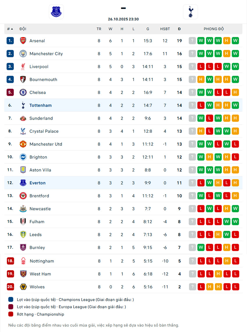This screenshot has width=247, height=332.
Task: Click the Arsenal club crest in the table
Action: (23, 41)
